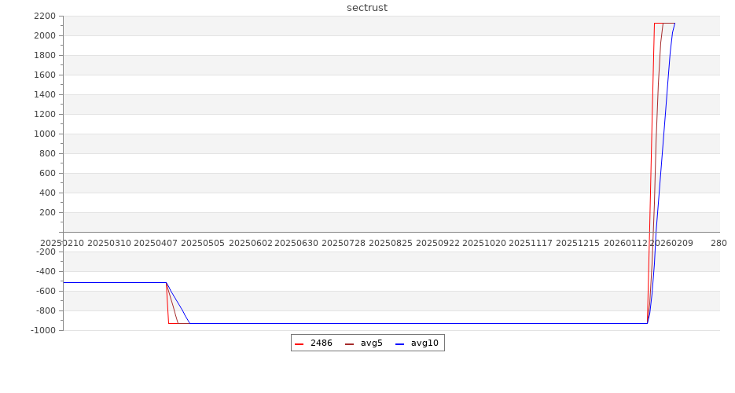Click the 20260209 date label
The image size is (735, 393).
click(x=671, y=244)
